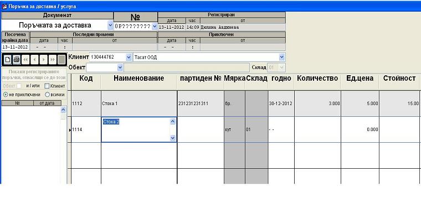Expand the Тасат ООД client name dropdown
Screen dimensions: 421x213
click(281, 57)
